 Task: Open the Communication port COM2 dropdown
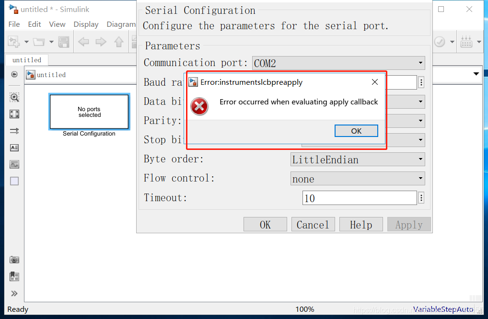[338, 63]
